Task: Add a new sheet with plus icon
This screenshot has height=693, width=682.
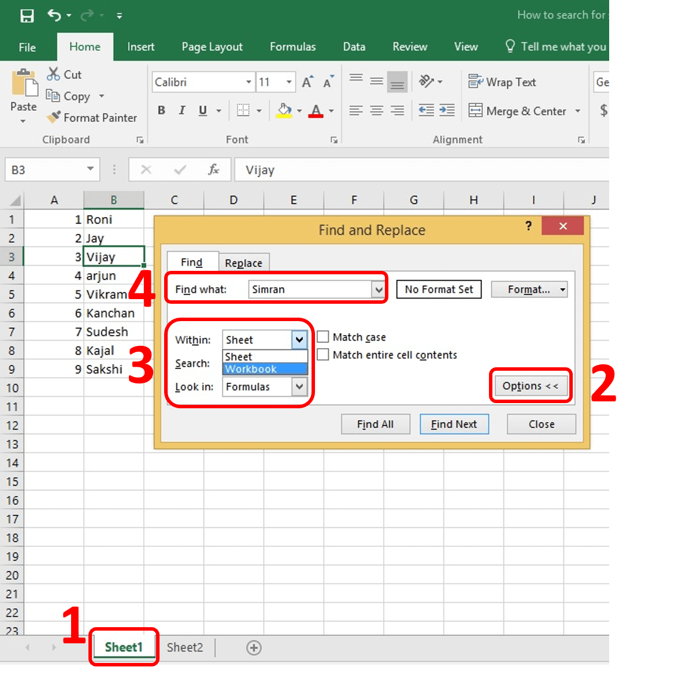Action: tap(254, 648)
